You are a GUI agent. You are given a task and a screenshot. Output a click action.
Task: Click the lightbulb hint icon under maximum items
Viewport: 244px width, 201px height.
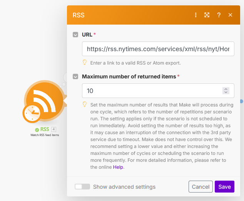click(85, 104)
